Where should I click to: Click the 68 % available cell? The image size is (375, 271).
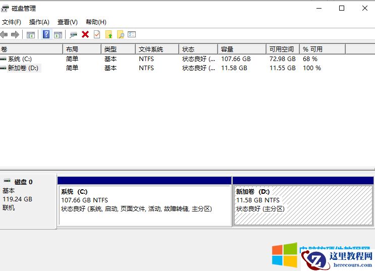pyautogui.click(x=310, y=59)
